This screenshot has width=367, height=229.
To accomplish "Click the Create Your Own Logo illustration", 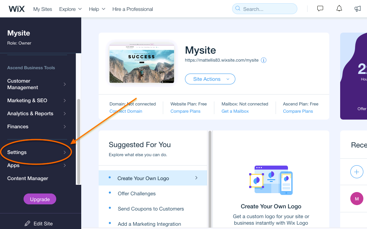I will (271, 180).
